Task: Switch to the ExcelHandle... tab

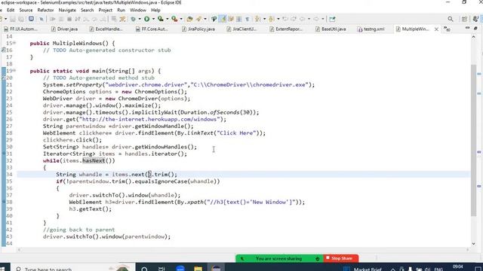Action: coord(106,29)
